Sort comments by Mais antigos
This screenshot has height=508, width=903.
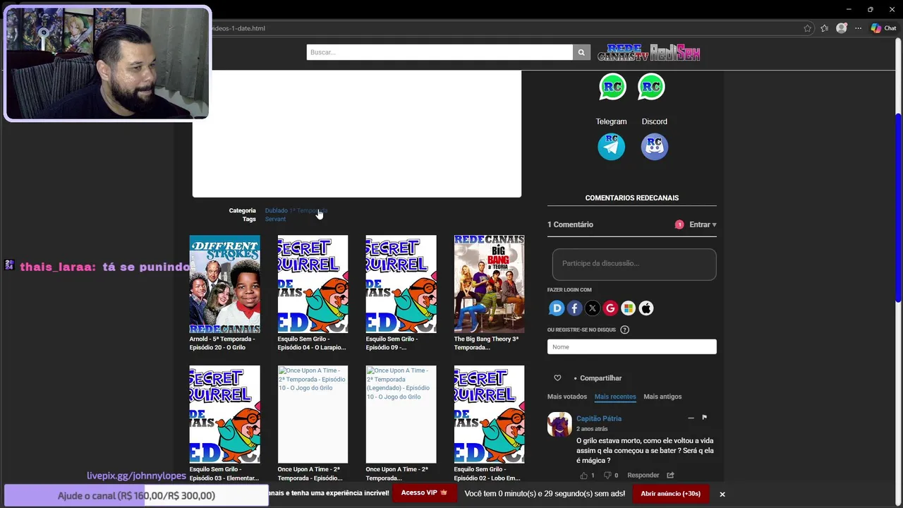[662, 397]
